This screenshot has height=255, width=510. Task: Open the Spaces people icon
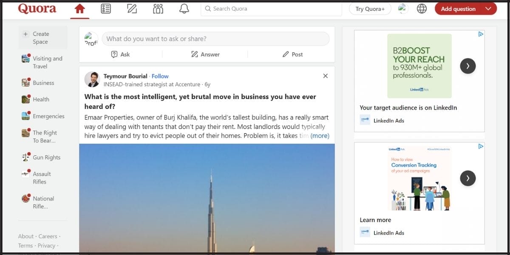(158, 9)
